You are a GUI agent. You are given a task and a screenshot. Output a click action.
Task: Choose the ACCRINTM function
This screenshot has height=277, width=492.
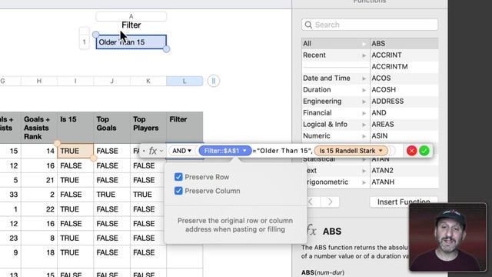pos(404,67)
